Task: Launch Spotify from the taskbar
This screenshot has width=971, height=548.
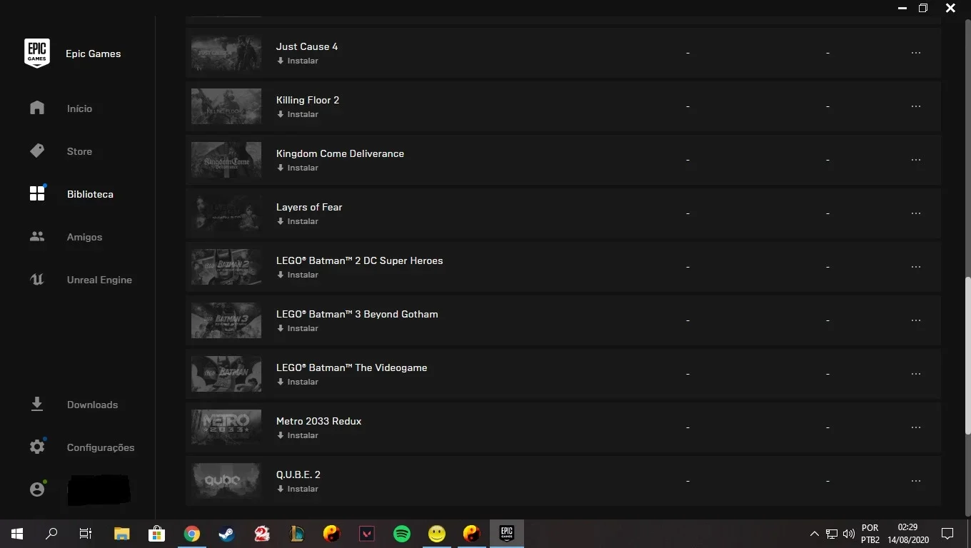Action: 402,534
